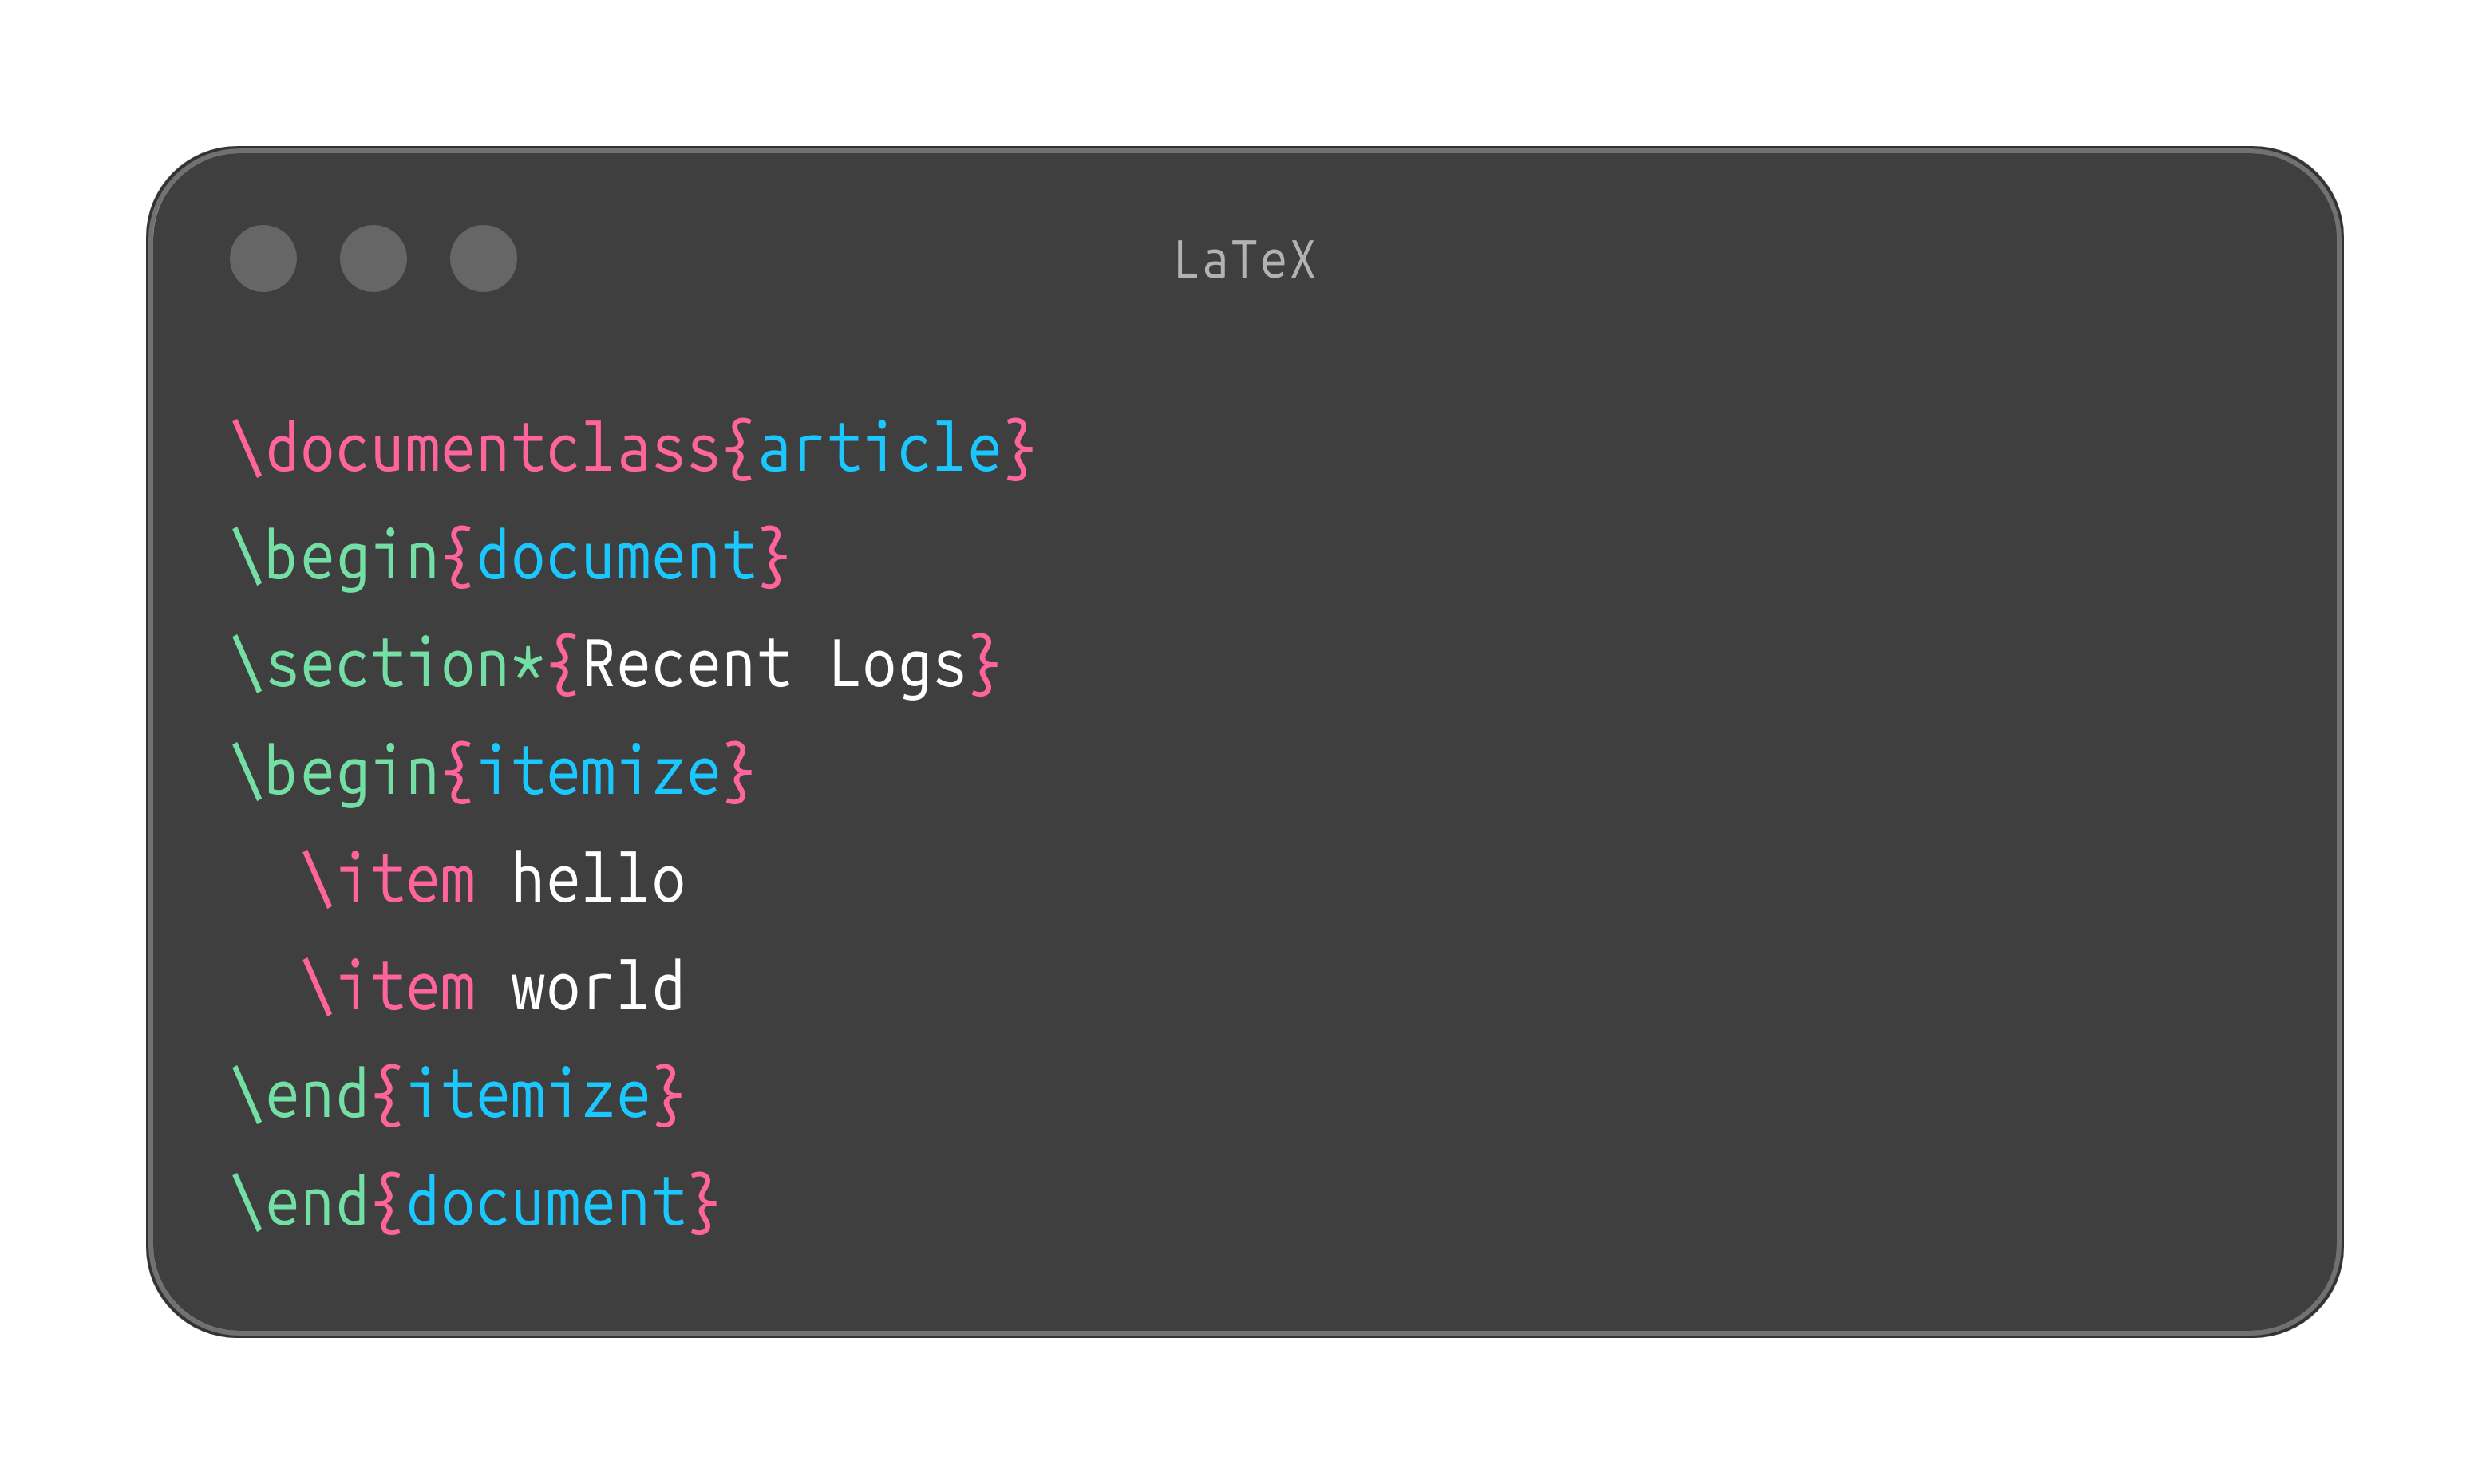Screen dimensions: 2490x1484
Task: Click the \documentclass command
Action: [x=476, y=449]
